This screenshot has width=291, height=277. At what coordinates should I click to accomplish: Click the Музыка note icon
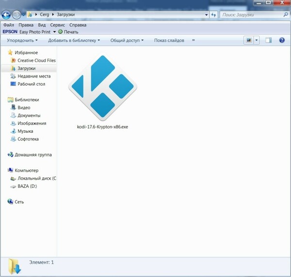coord(14,131)
